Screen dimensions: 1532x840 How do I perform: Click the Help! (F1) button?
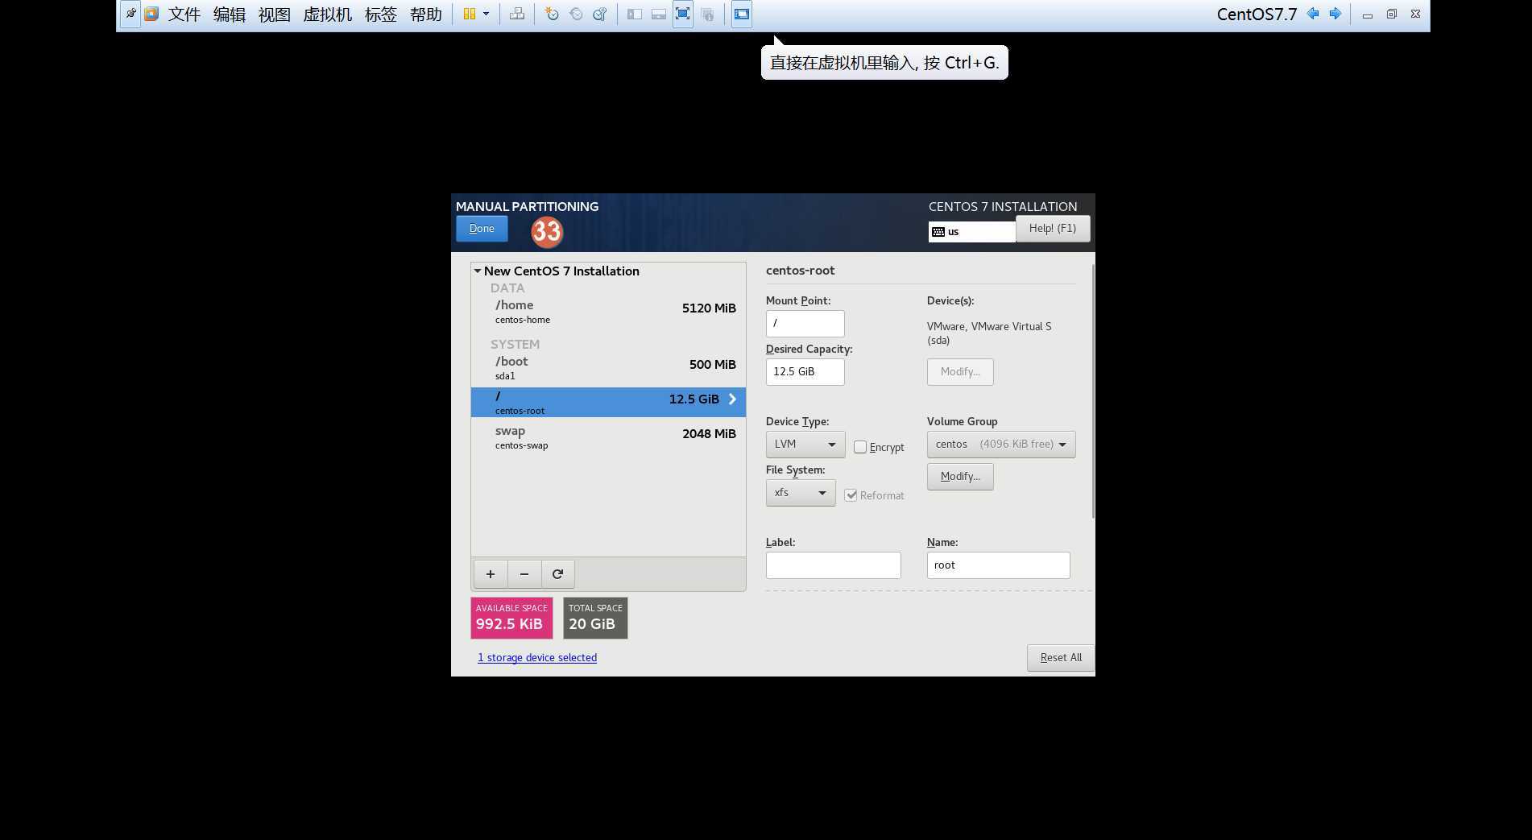pyautogui.click(x=1053, y=229)
